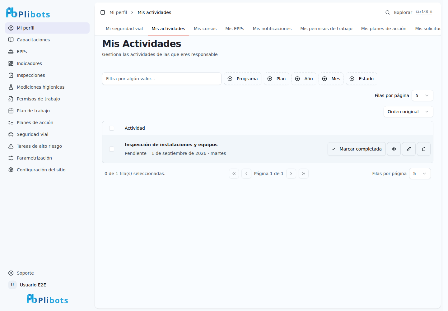Screen dimensions: 448x311
Task: Focus the Filtra por algún valor field
Action: (x=162, y=79)
